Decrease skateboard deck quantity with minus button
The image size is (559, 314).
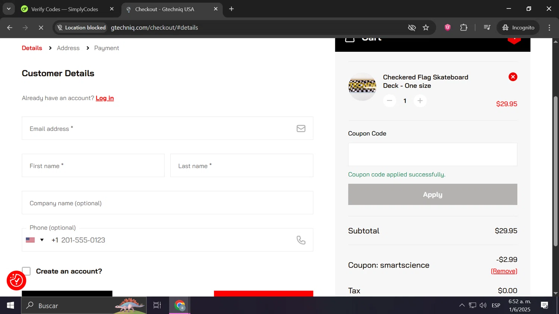point(389,101)
